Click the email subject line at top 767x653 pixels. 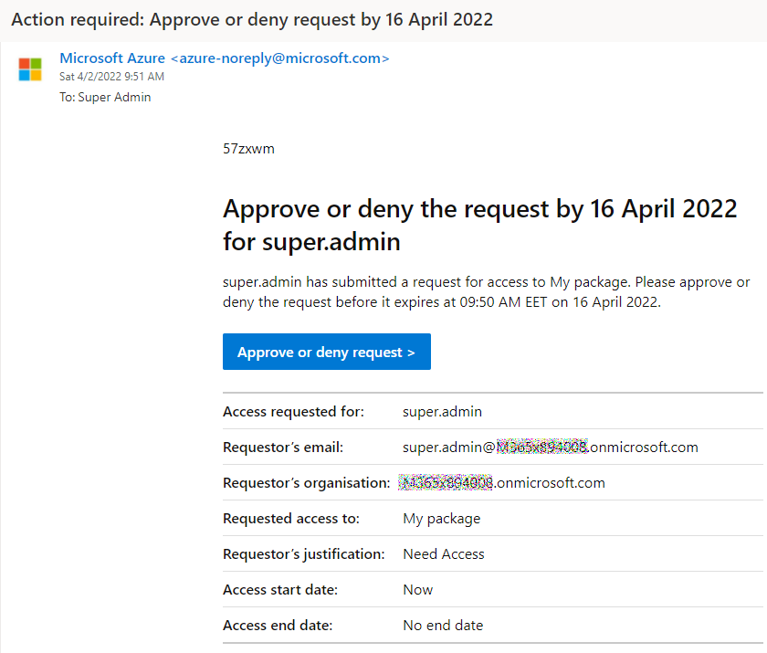pos(252,19)
